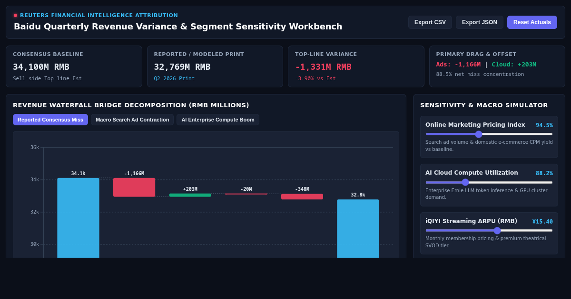Click the 34,100M RMB consensus value

coord(41,67)
